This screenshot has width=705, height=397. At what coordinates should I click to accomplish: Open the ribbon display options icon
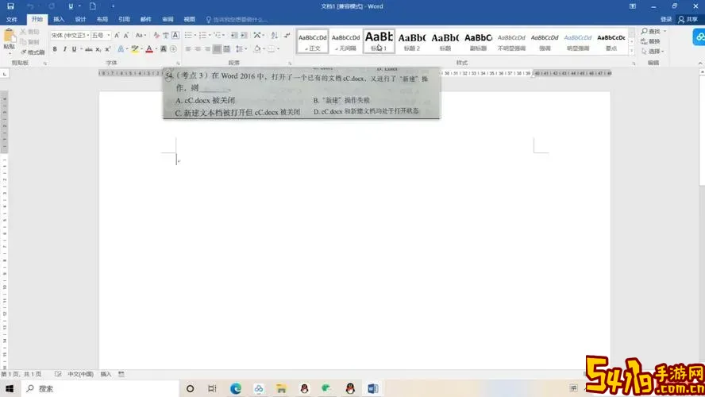tap(633, 6)
